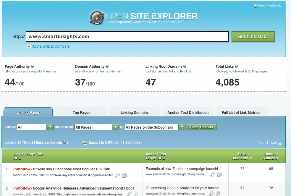Viewport: 291px width, 196px height.
Task: Click the 4,085 Total Links value
Action: [227, 82]
